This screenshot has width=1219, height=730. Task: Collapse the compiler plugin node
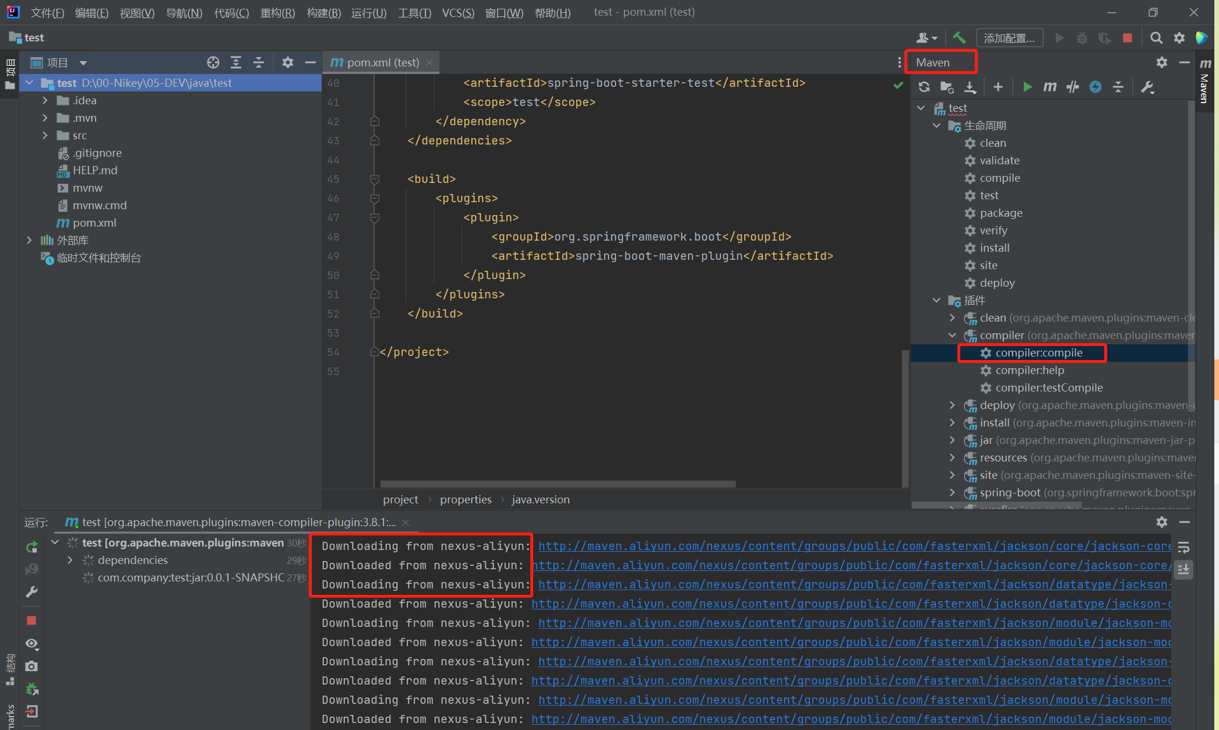pyautogui.click(x=952, y=335)
